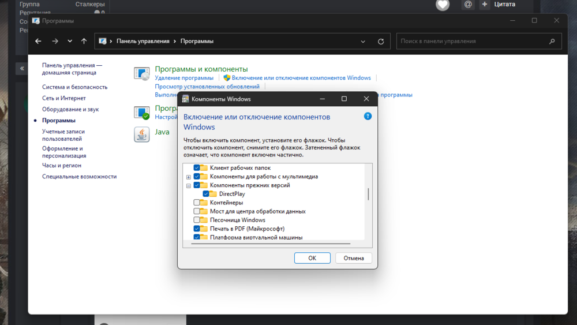Go up one level with the up arrow
The width and height of the screenshot is (577, 325).
pyautogui.click(x=84, y=41)
